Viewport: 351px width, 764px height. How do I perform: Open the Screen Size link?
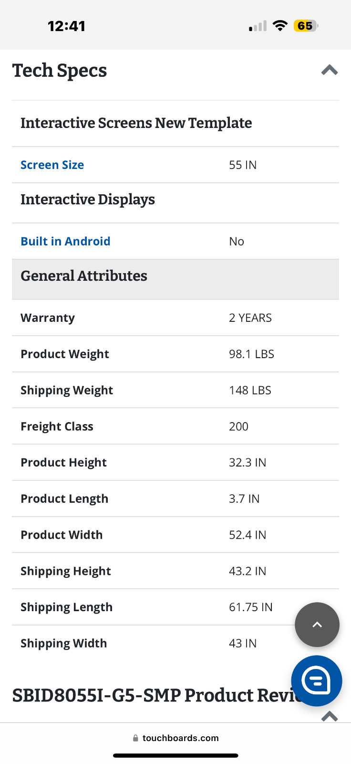[x=52, y=165]
